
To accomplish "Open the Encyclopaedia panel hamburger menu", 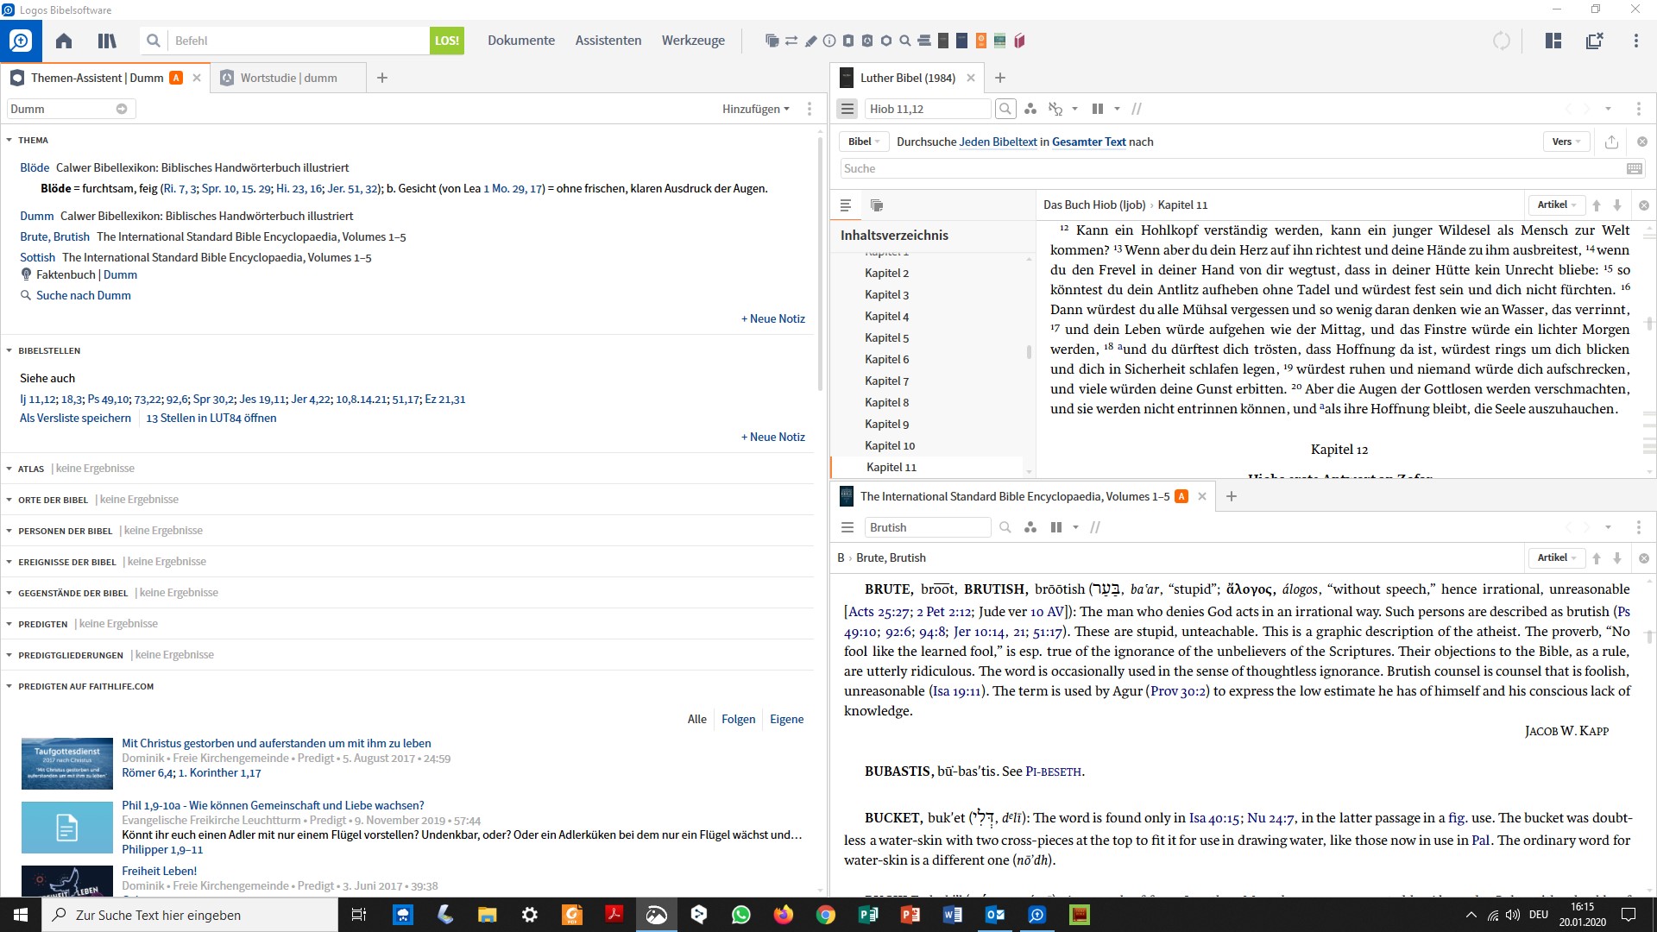I will [x=847, y=527].
